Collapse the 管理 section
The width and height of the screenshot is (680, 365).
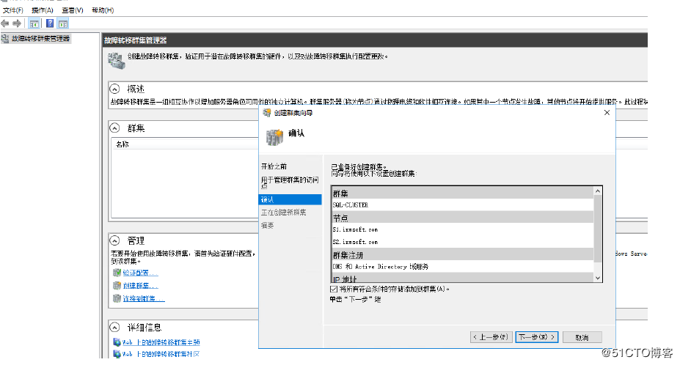tap(114, 240)
